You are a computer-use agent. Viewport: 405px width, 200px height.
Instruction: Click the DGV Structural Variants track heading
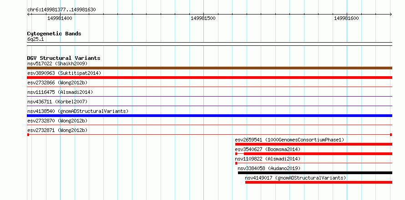click(x=64, y=58)
